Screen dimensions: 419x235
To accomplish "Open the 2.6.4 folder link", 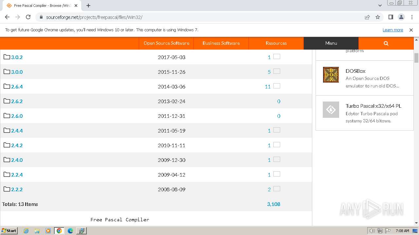I will tap(17, 86).
